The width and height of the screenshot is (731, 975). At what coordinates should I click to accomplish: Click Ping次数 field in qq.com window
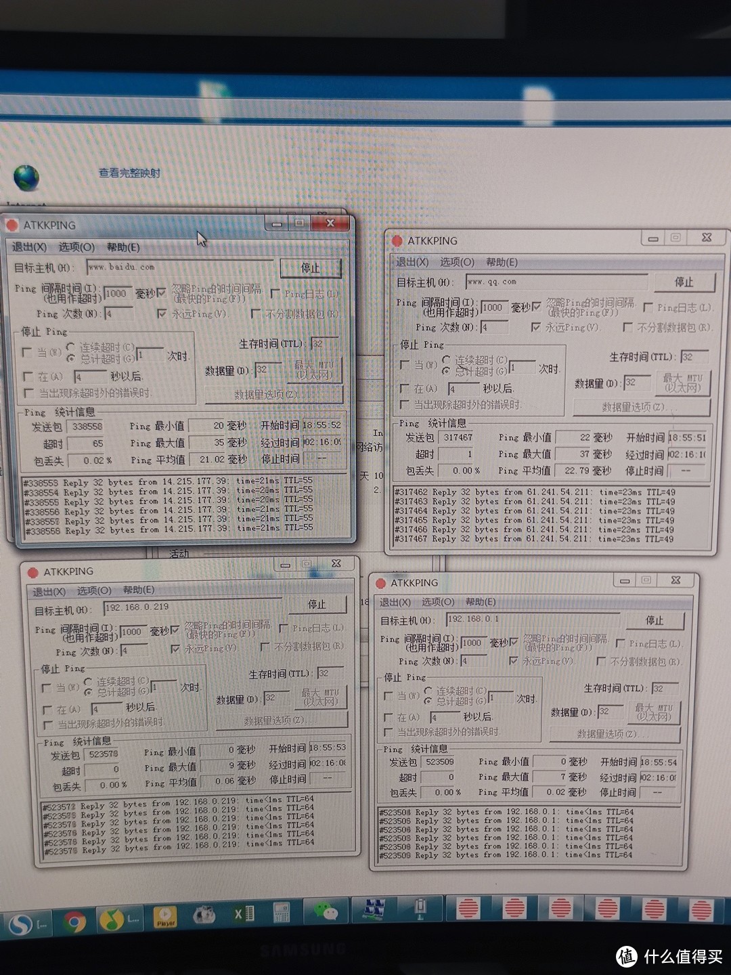click(494, 327)
